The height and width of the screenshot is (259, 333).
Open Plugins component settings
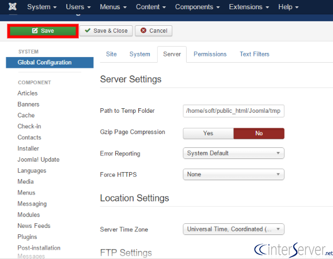[x=28, y=237]
